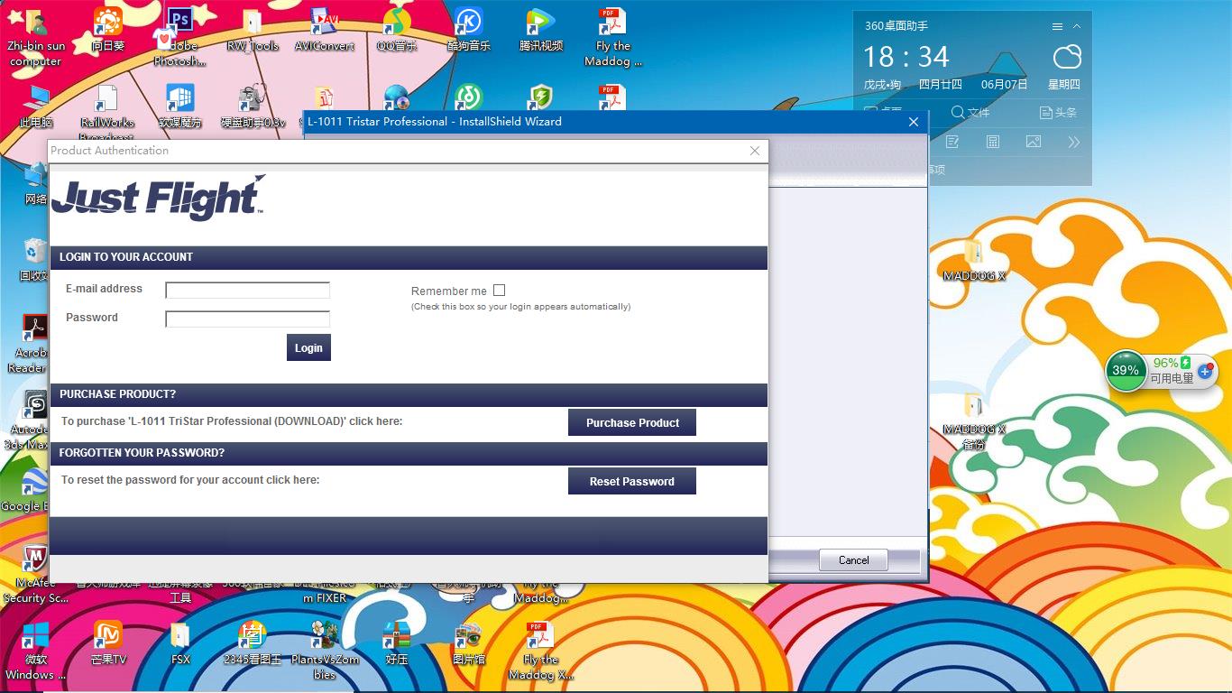This screenshot has width=1232, height=693.
Task: Click the weather cloud icon in 360 widget
Action: tap(1067, 58)
